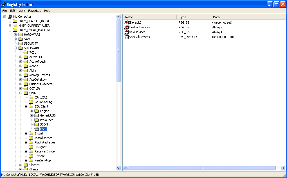Select the XenDesktop tree key
287x178 pixels.
pos(42,160)
